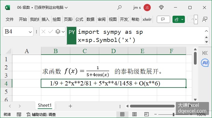Select column C header
The image size is (212, 118).
point(85,51)
